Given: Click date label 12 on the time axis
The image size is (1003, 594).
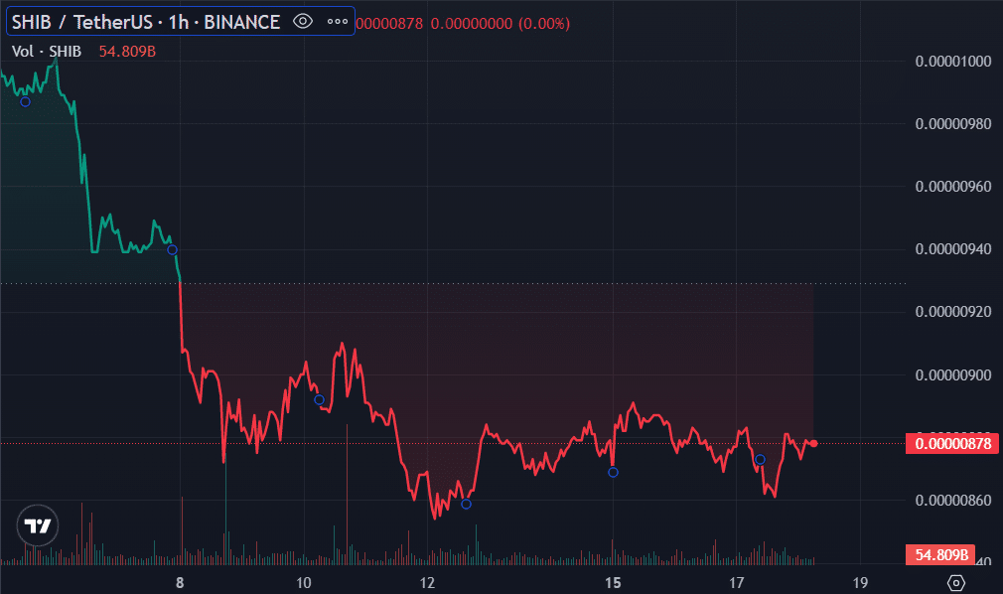Looking at the screenshot, I should [427, 582].
